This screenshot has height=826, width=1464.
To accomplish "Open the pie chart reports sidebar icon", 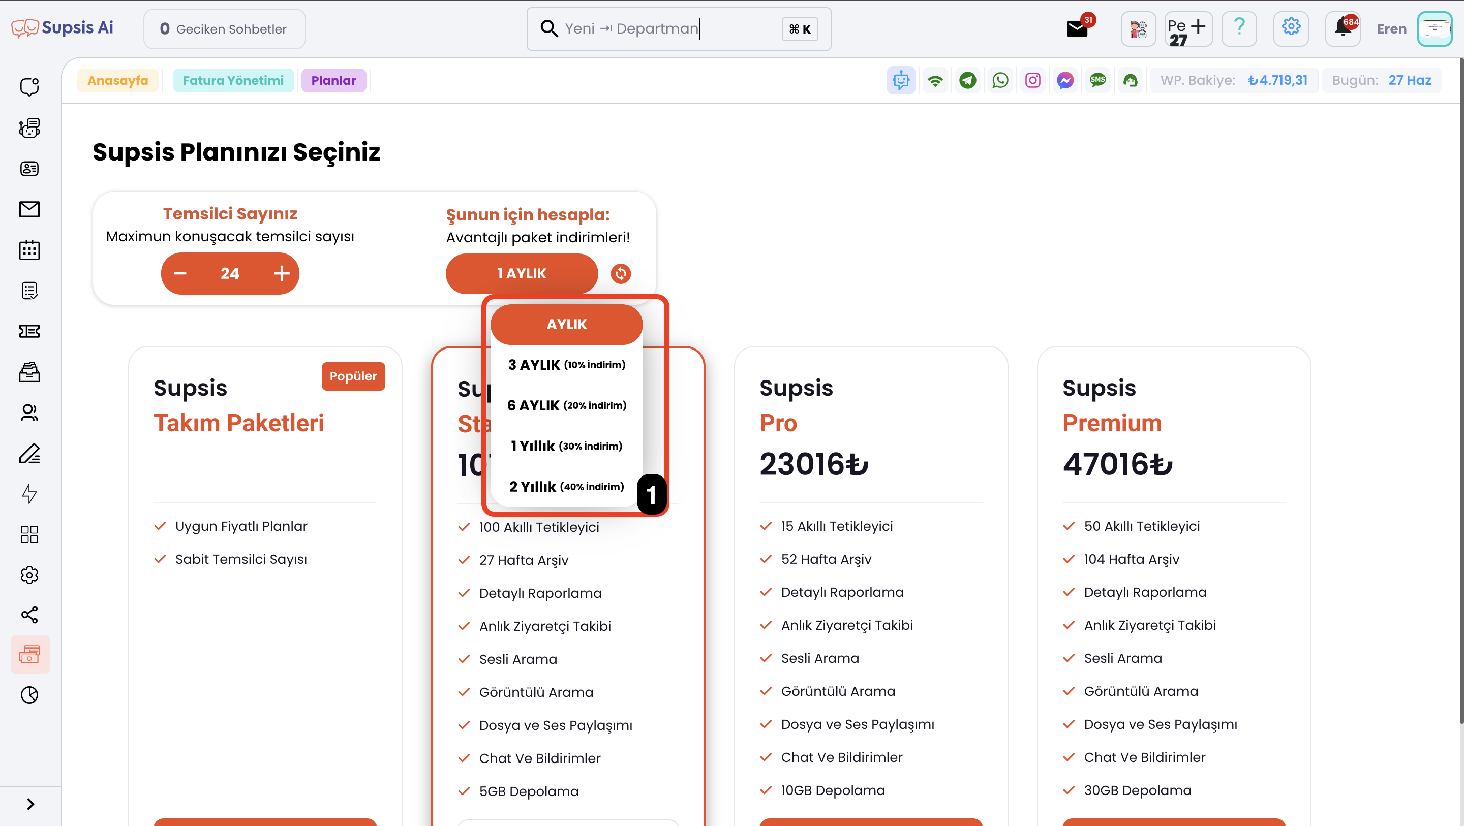I will tap(29, 695).
